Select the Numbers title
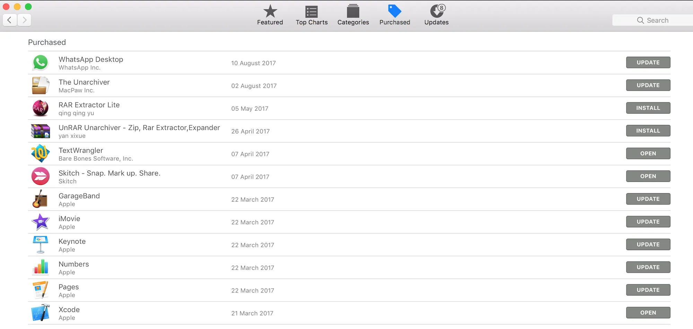This screenshot has height=329, width=693. coord(74,264)
